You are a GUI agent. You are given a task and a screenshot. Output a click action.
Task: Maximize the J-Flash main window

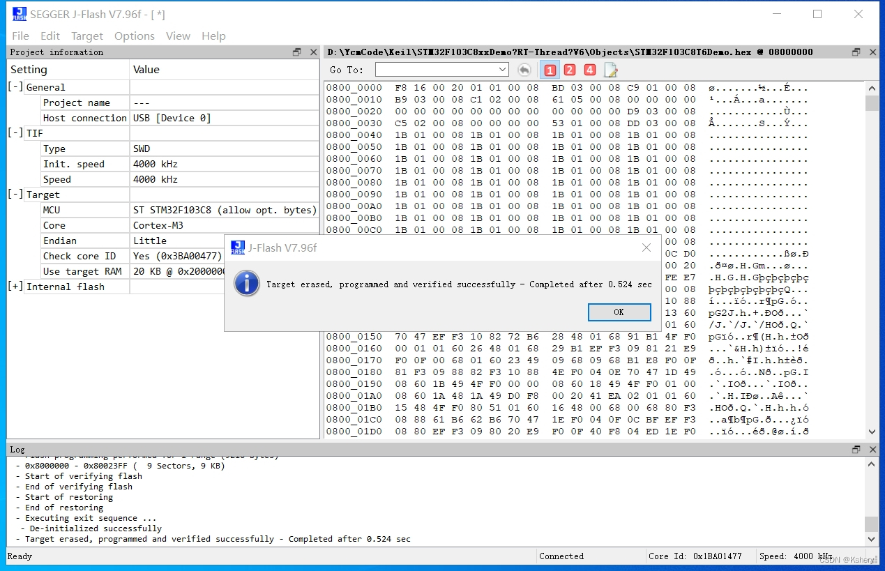click(817, 14)
